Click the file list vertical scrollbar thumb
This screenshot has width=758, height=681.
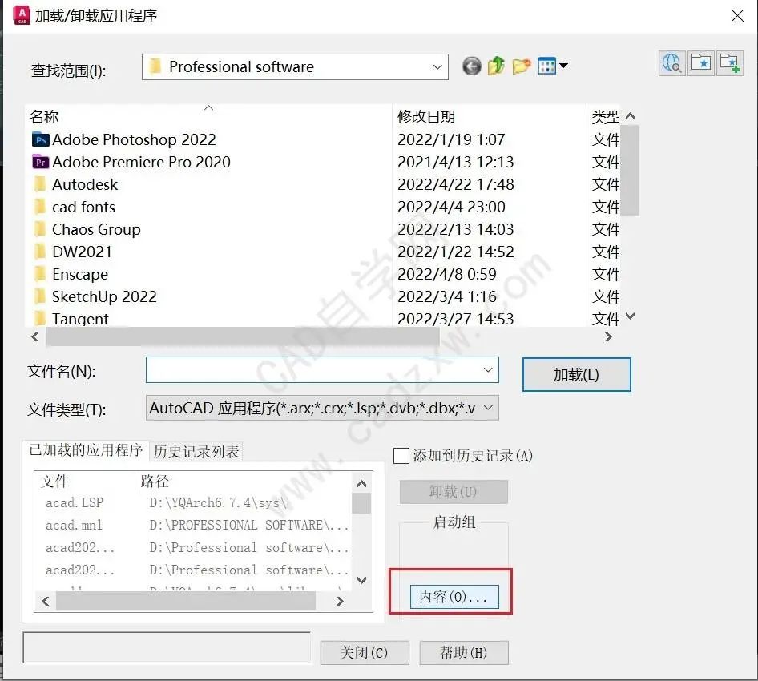tap(630, 170)
